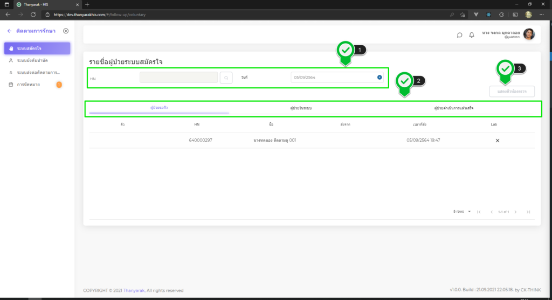Open ระบบบังคับบำบัด in the sidebar
Image resolution: width=552 pixels, height=300 pixels.
[x=32, y=60]
